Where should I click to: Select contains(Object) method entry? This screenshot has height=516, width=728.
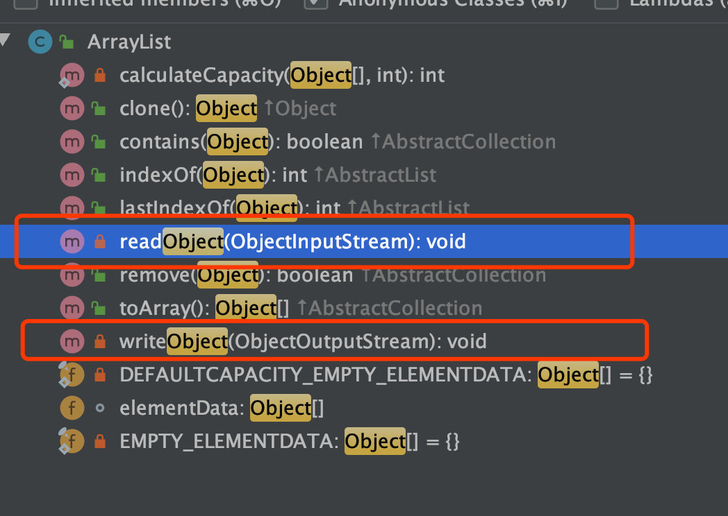[x=338, y=142]
